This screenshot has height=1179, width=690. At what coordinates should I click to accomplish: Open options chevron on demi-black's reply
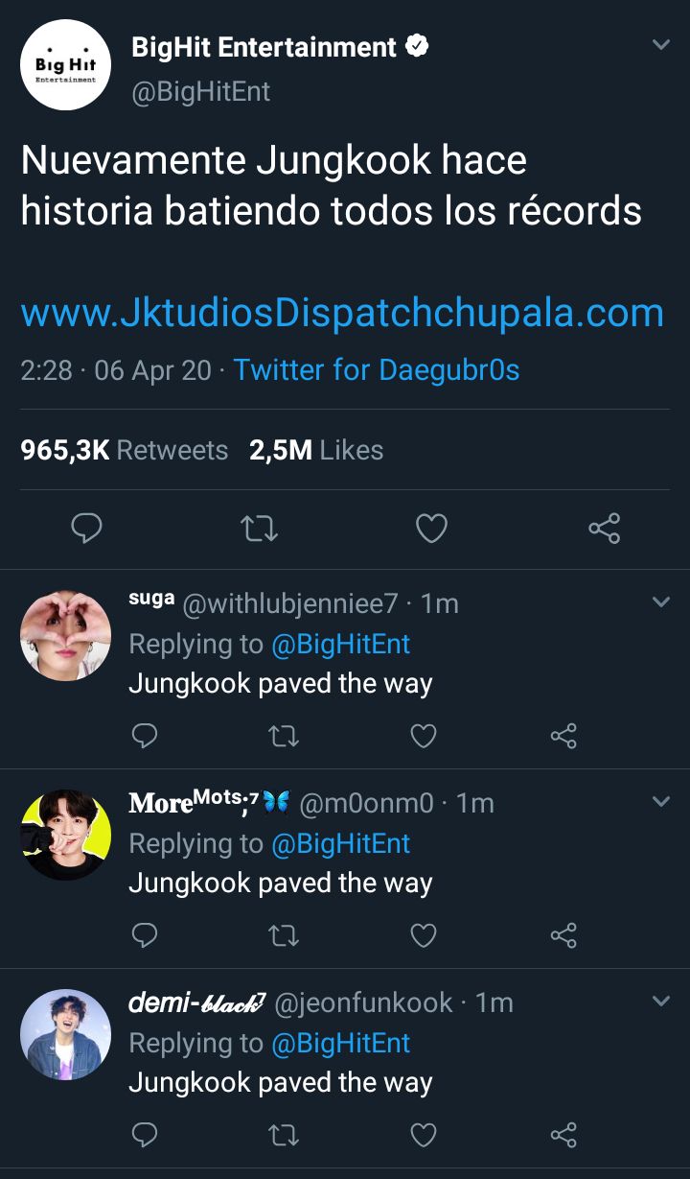661,1002
